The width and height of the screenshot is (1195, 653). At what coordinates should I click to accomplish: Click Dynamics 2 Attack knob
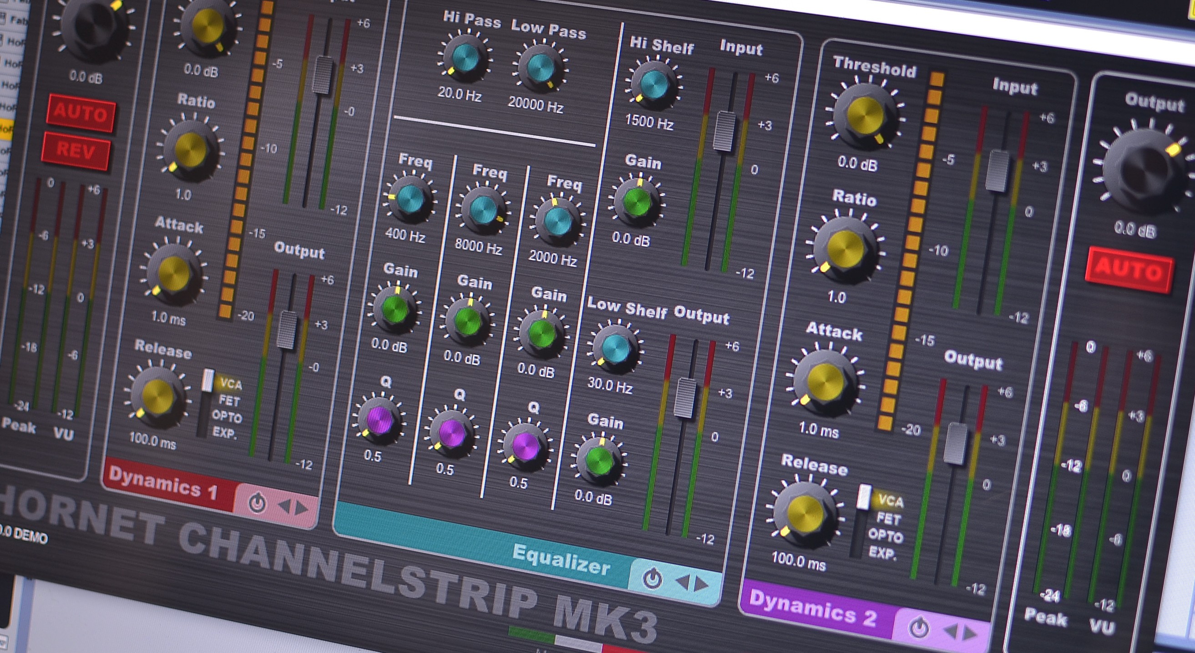tap(826, 382)
